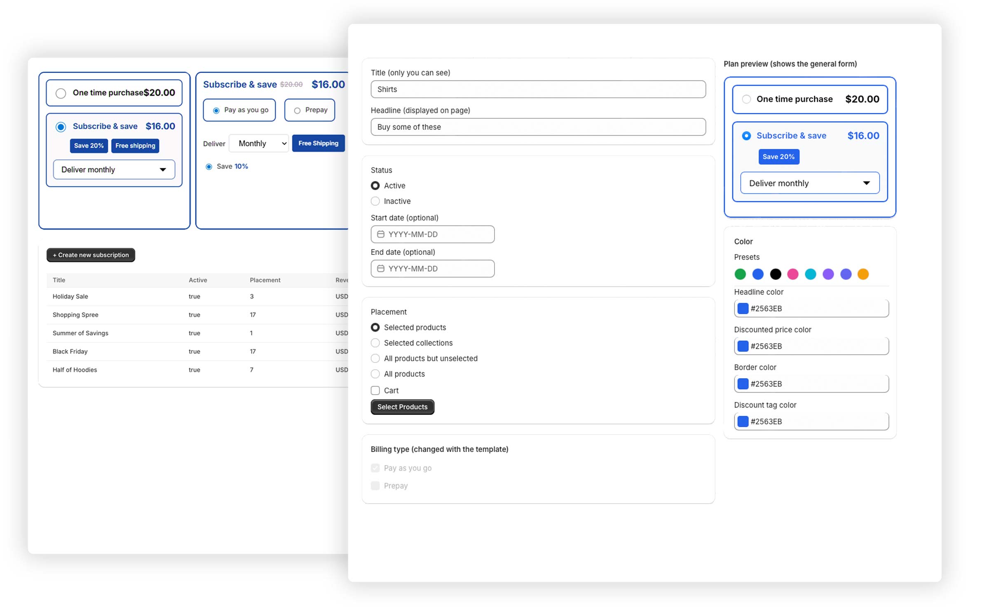Viewport: 989px width, 612px height.
Task: Click the Headline color hex field
Action: click(x=811, y=308)
